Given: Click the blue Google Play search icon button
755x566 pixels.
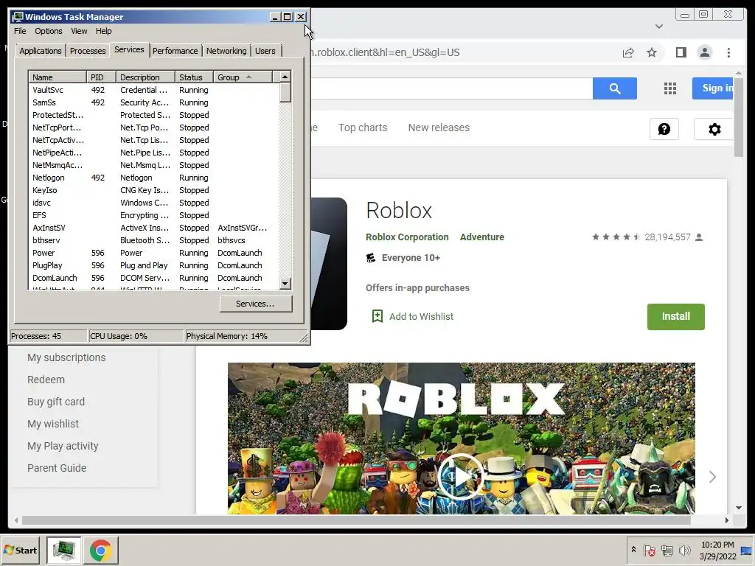Looking at the screenshot, I should [x=614, y=88].
